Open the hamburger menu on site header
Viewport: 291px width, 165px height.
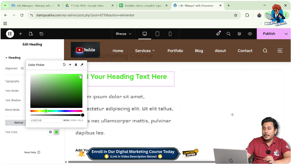[280, 51]
